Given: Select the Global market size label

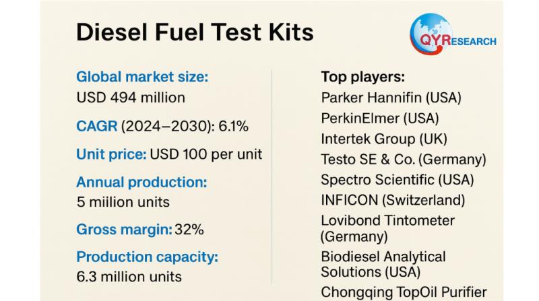Looking at the screenshot, I should tap(142, 77).
